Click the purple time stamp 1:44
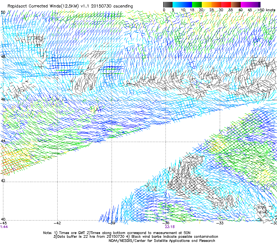The image size is (277, 243). click(4, 227)
